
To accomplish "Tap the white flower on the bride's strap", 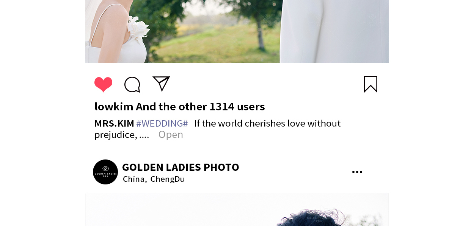I will pyautogui.click(x=138, y=29).
